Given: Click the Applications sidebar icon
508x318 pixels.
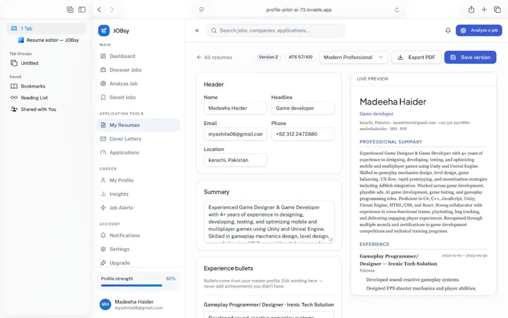Looking at the screenshot, I should (x=103, y=152).
